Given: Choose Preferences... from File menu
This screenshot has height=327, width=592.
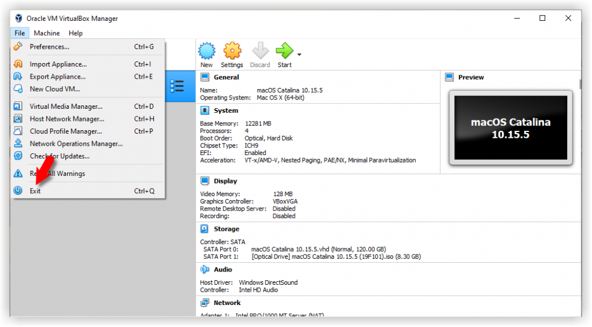Looking at the screenshot, I should point(88,46).
